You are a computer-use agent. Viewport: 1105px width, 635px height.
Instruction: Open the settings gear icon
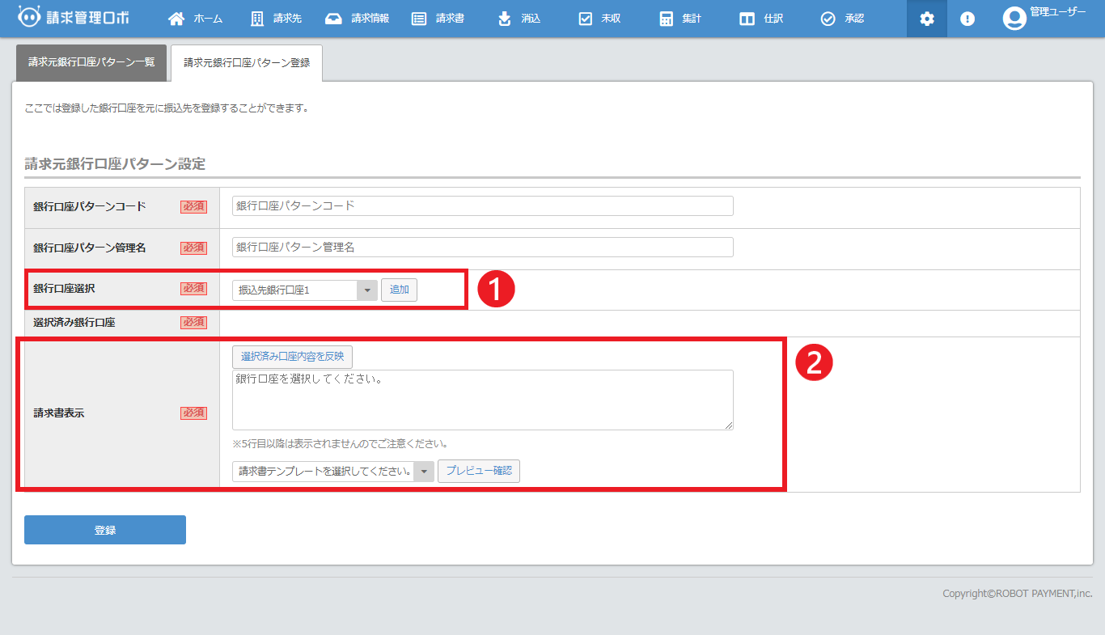[x=927, y=19]
